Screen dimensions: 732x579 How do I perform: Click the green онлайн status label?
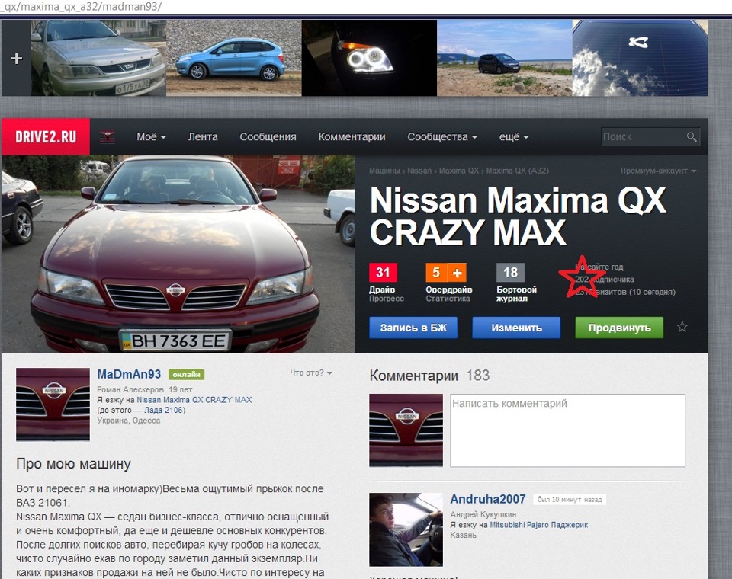pos(186,374)
